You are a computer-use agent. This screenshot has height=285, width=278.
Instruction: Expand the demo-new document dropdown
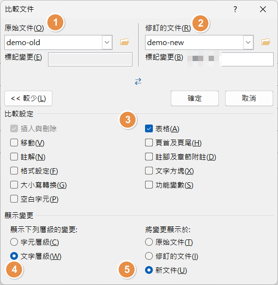point(248,42)
